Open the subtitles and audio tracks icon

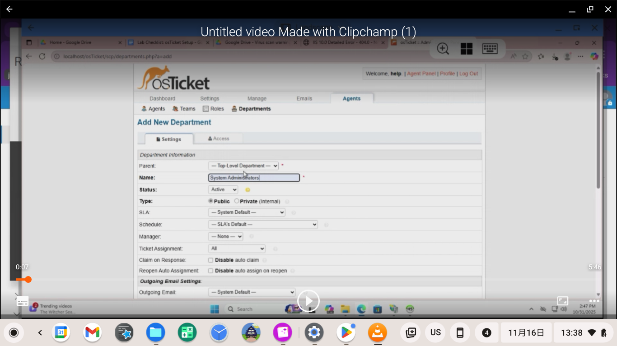point(23,301)
